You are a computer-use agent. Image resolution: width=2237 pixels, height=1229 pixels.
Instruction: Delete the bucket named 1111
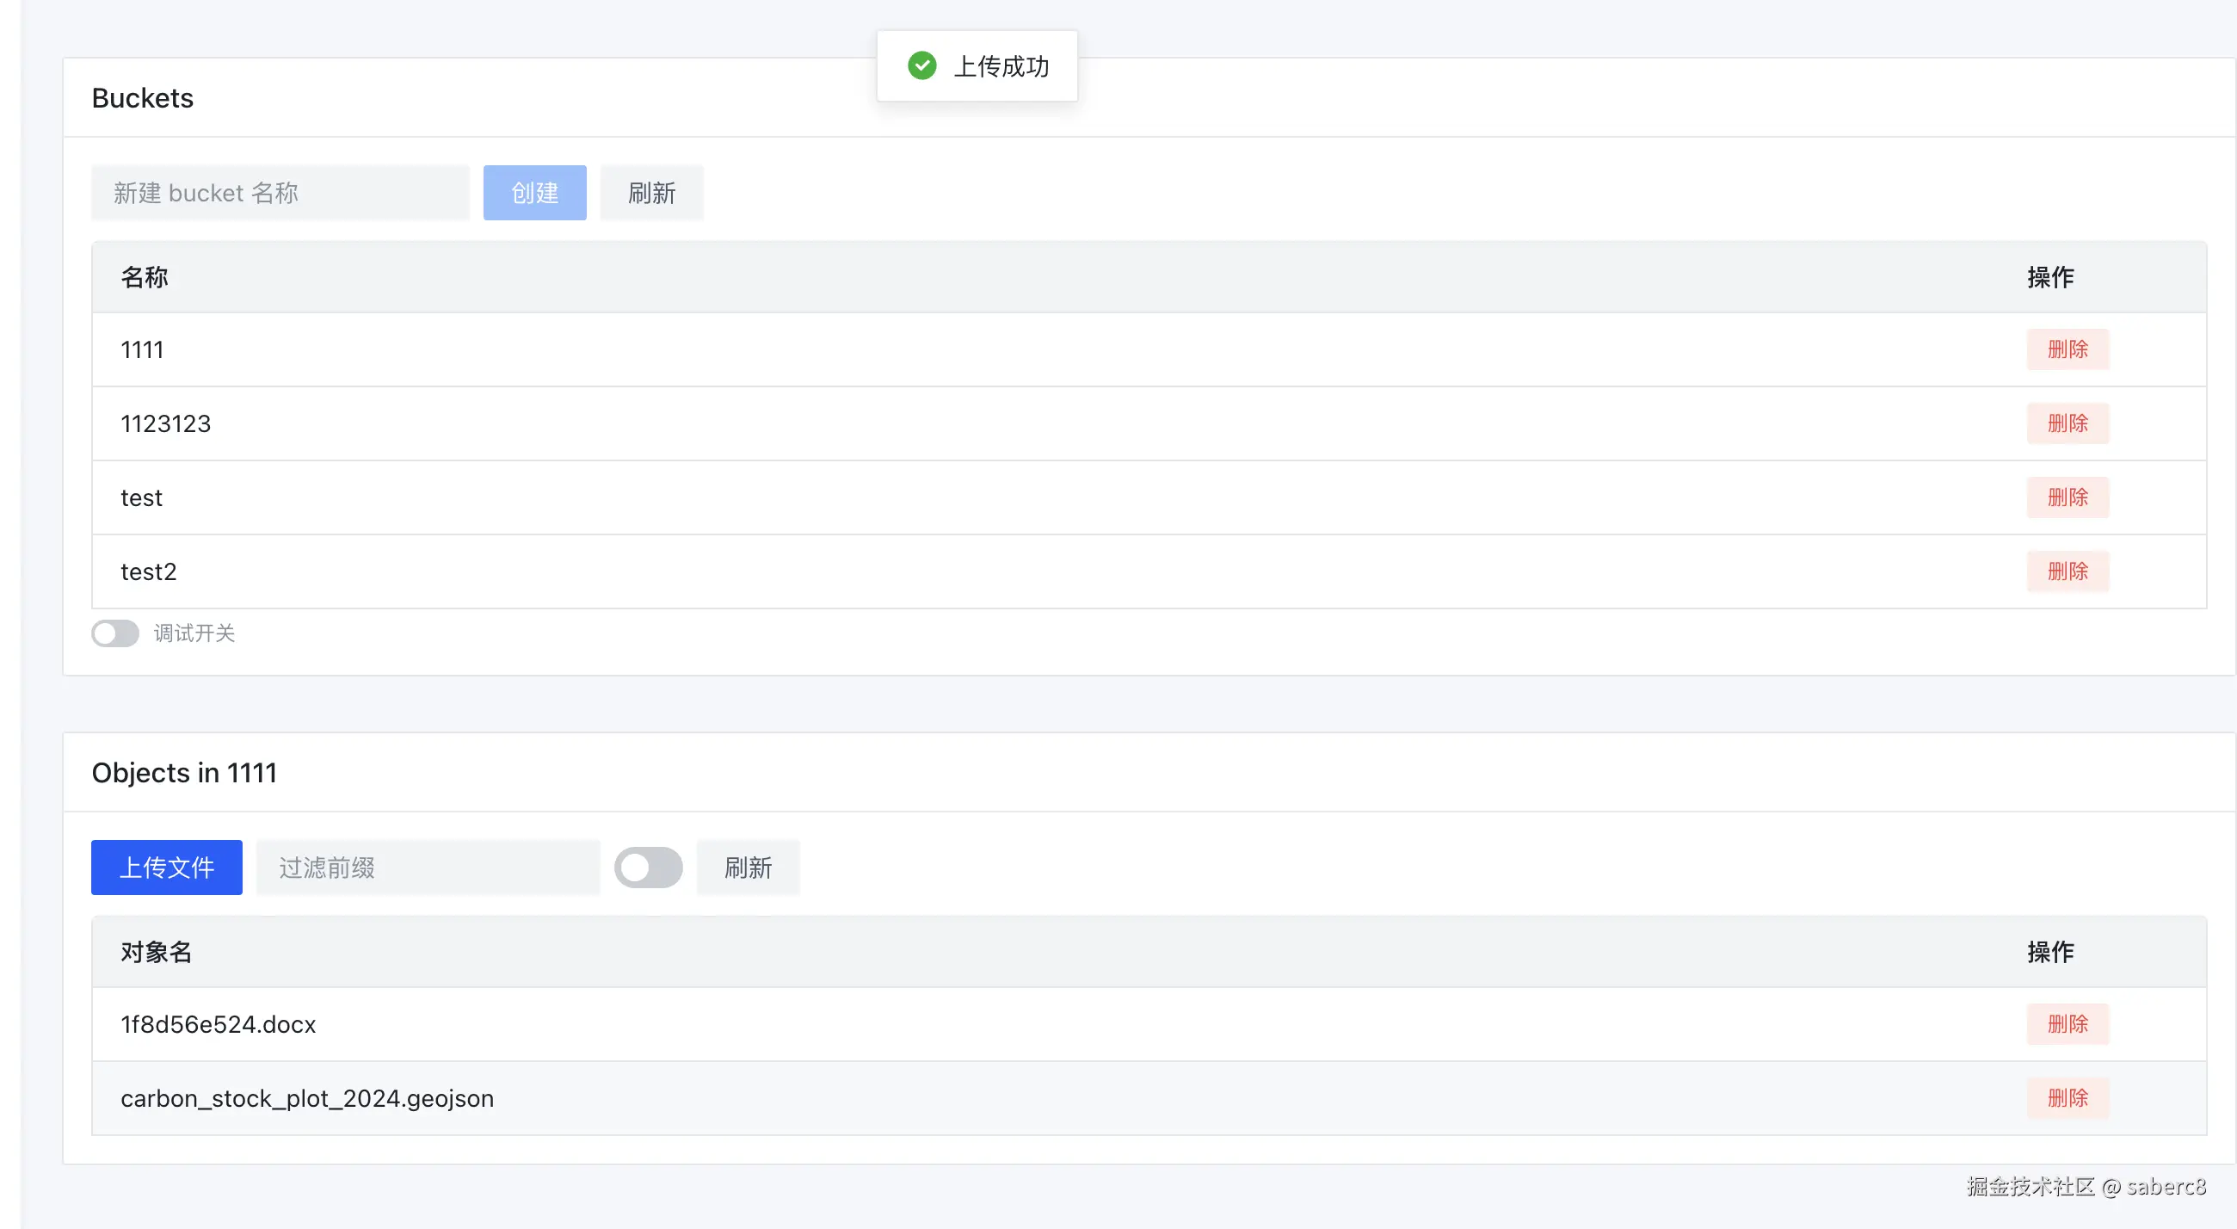[2067, 349]
